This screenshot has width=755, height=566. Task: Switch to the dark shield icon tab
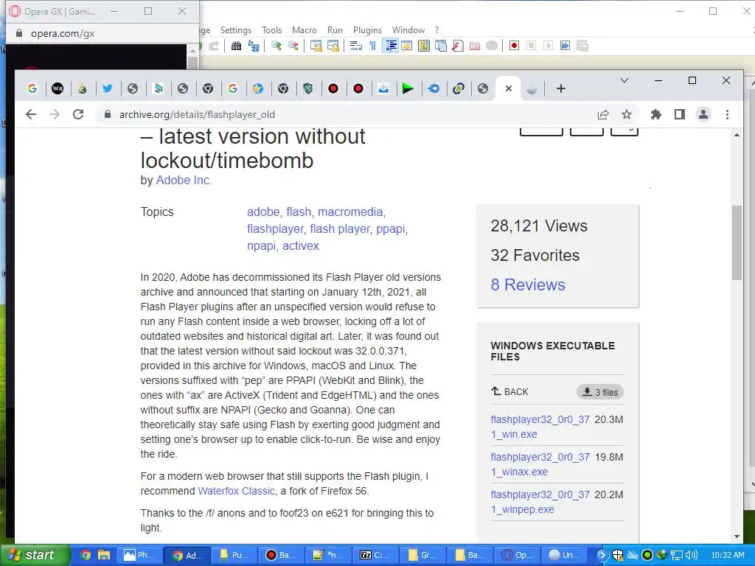point(308,88)
